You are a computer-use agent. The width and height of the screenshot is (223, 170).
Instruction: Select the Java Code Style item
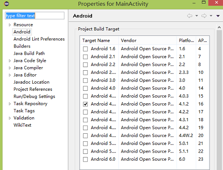30,60
